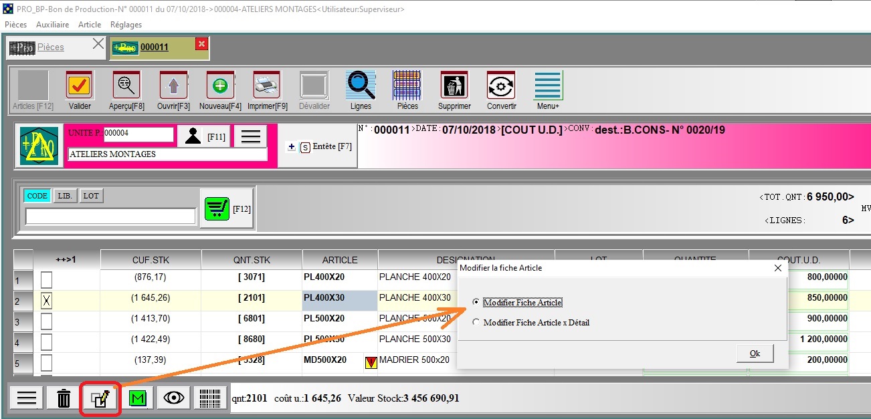Viewport: 871px width, 419px height.
Task: Check the box on row 1
Action: (x=46, y=278)
